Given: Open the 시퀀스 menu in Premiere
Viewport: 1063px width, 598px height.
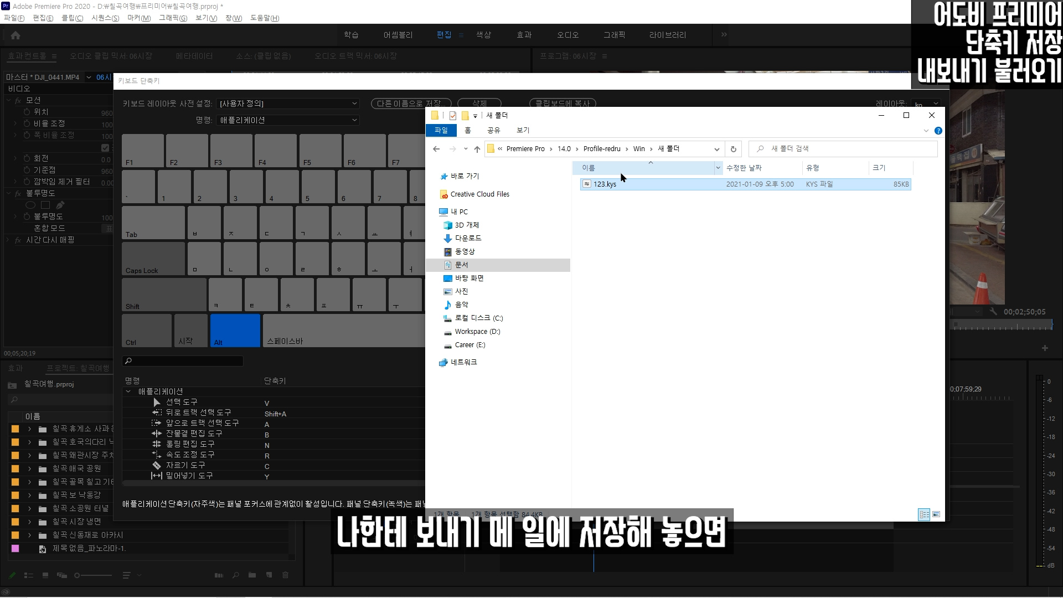Looking at the screenshot, I should 105,18.
